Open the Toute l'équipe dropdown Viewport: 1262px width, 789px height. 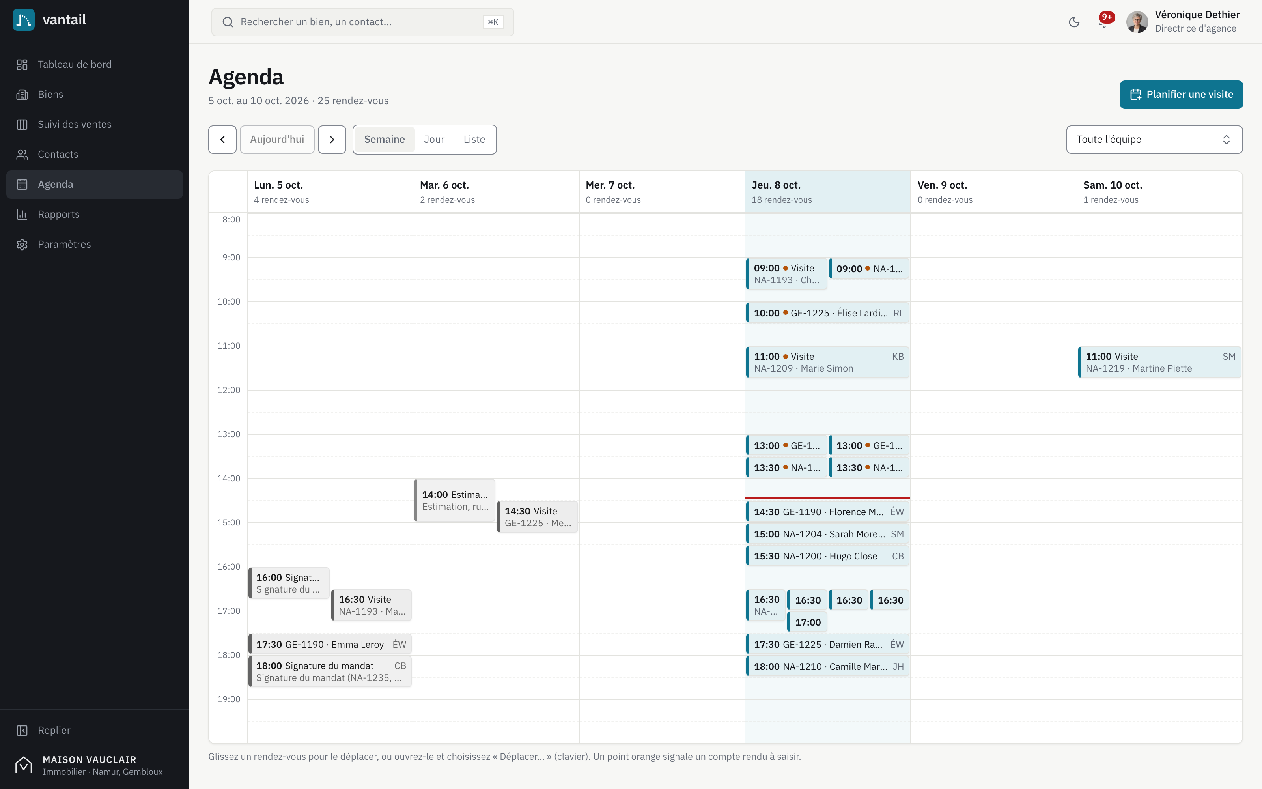pyautogui.click(x=1155, y=139)
